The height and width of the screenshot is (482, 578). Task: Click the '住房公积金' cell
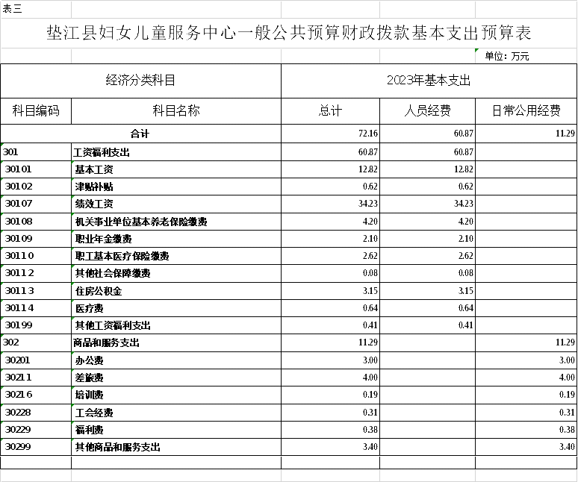[176, 291]
